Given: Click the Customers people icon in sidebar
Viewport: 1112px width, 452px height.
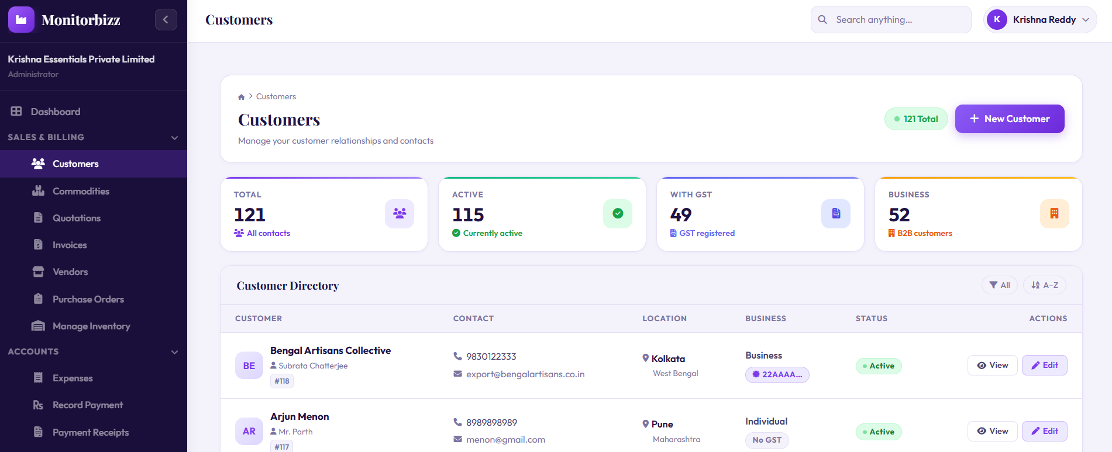Looking at the screenshot, I should [38, 164].
